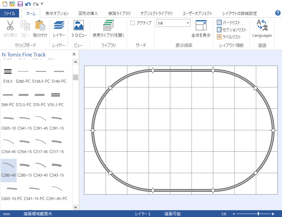Click the status bar zoom in plus

point(273,214)
